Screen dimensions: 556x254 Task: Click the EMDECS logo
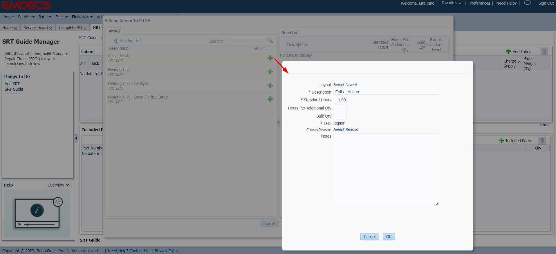point(26,5)
